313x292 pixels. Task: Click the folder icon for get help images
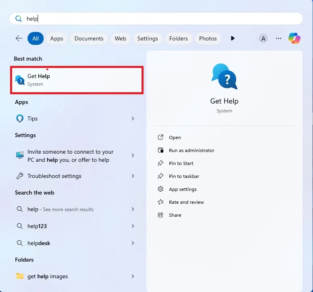[20, 276]
